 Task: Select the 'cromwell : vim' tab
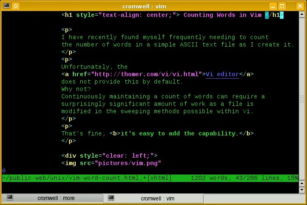point(153,198)
